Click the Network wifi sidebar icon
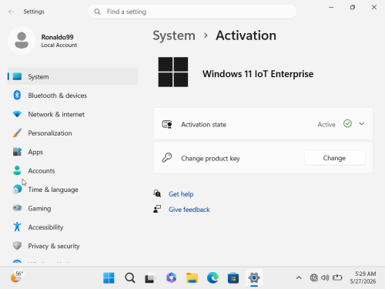The height and width of the screenshot is (289, 385). [x=17, y=114]
